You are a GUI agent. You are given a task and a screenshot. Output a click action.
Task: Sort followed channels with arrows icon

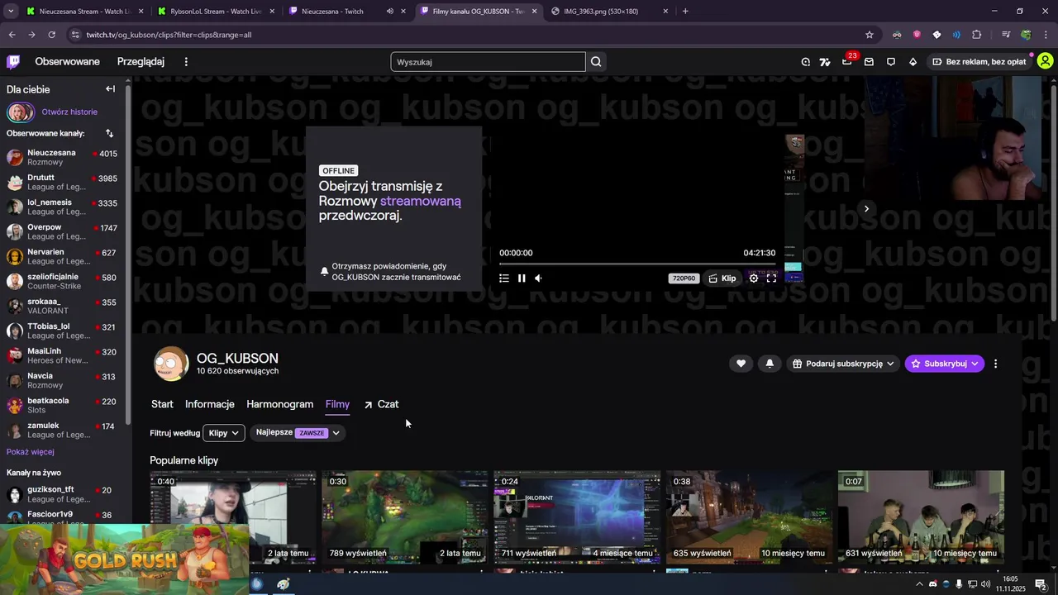[x=109, y=133]
